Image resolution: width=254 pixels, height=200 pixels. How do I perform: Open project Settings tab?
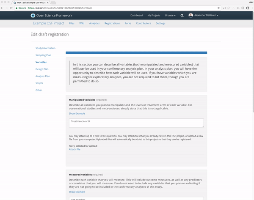160,23
